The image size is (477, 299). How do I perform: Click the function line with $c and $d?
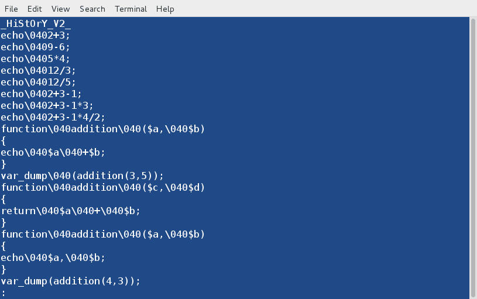click(x=102, y=187)
